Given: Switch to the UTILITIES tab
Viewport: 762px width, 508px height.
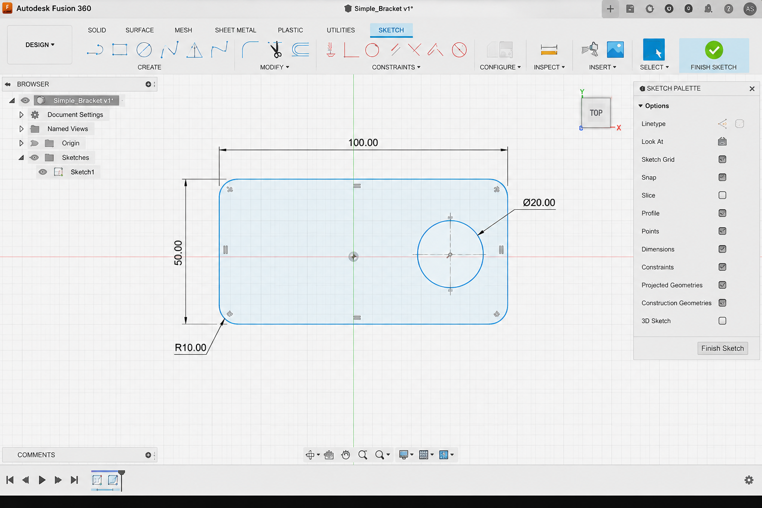Looking at the screenshot, I should pyautogui.click(x=341, y=30).
